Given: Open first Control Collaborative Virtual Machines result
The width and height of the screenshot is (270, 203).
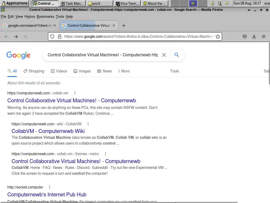Looking at the screenshot, I should (x=72, y=100).
